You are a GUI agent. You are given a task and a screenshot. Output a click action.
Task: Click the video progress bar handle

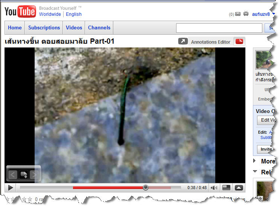[146, 188]
